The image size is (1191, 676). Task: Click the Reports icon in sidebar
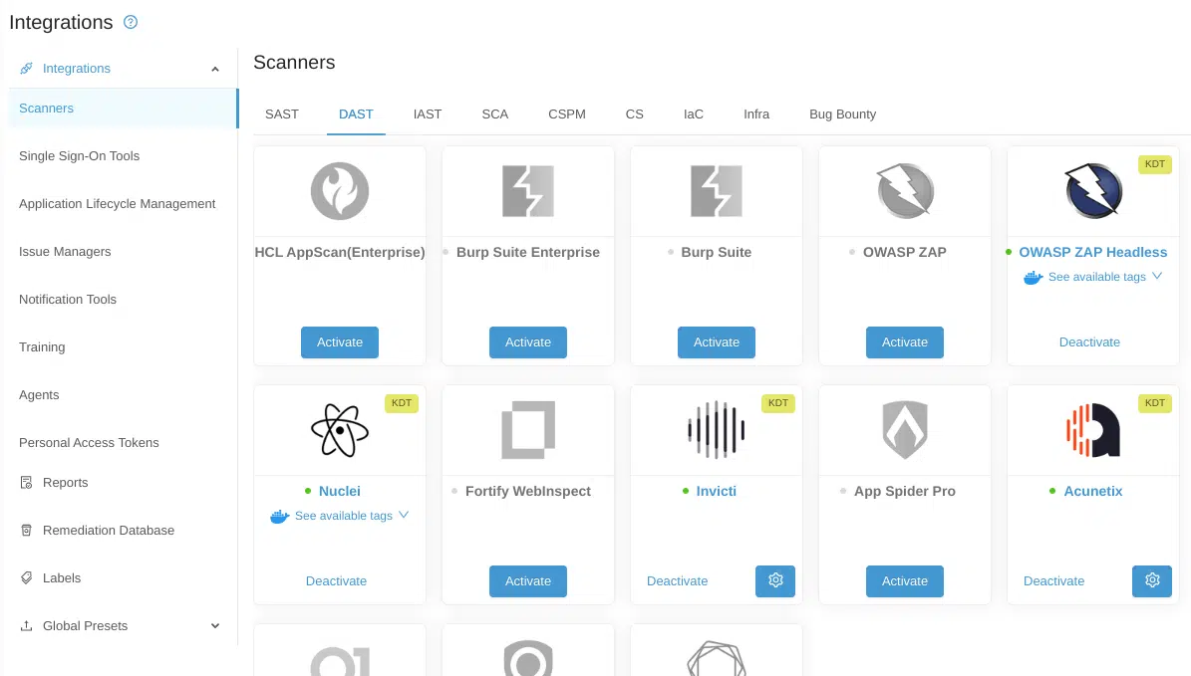click(26, 483)
